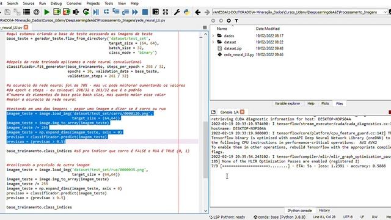Screen dimensions: 391x220
Task: Click the Save file toolbar icon
Action: pos(7,12)
